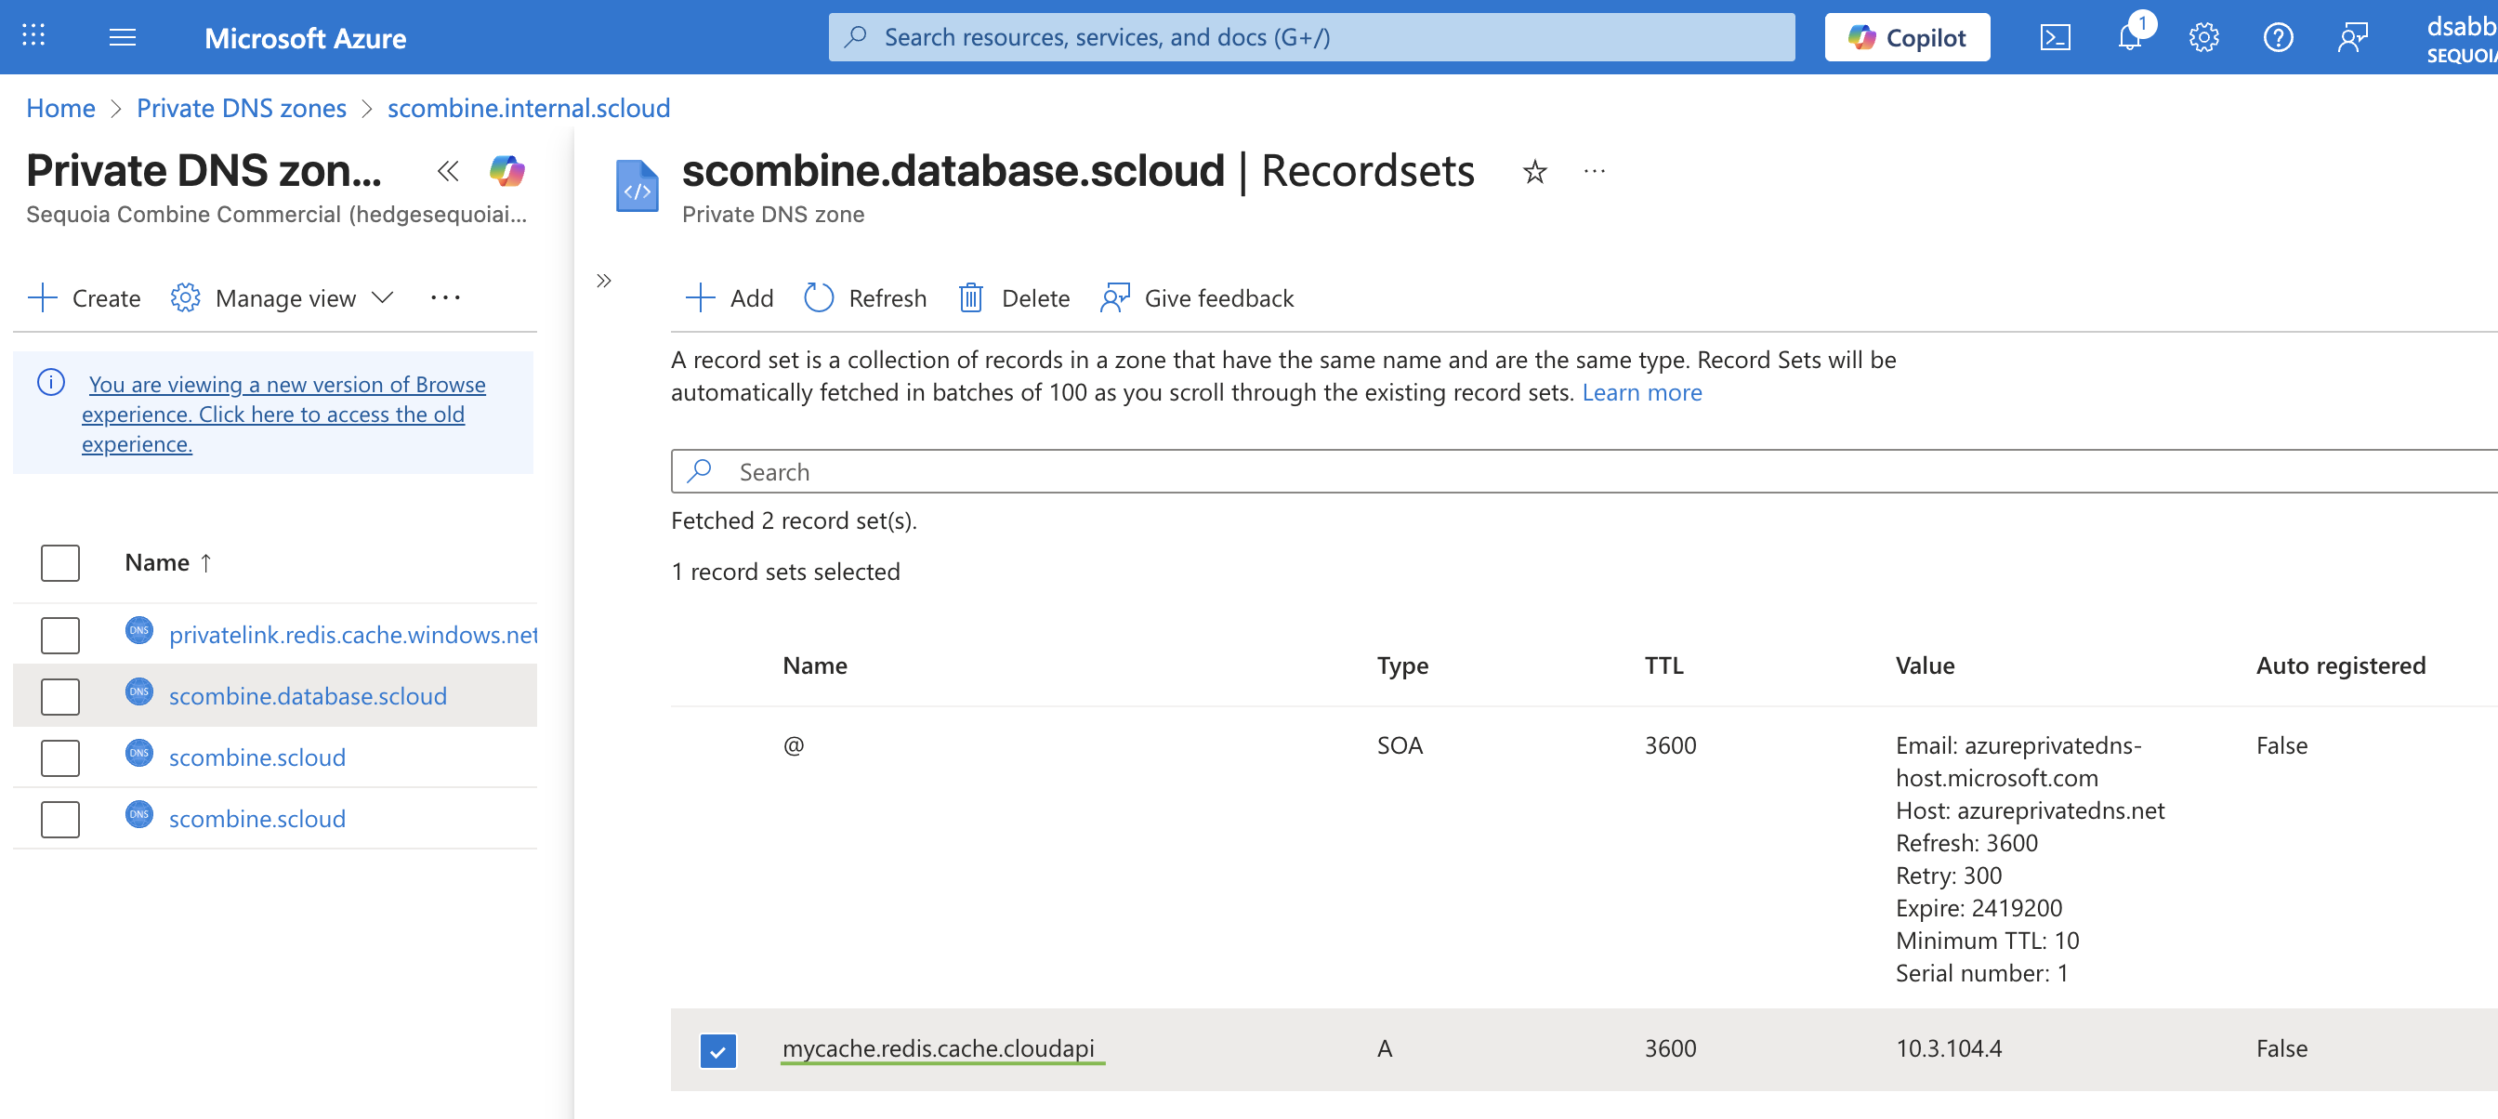Image resolution: width=2498 pixels, height=1119 pixels.
Task: Refresh the record sets list
Action: (864, 297)
